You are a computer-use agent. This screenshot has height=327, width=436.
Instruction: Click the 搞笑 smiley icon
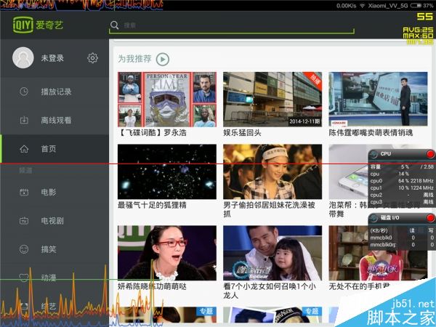coord(24,249)
